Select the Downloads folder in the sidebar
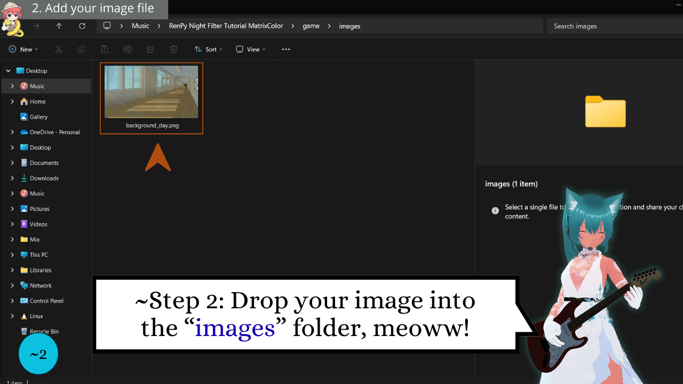This screenshot has height=384, width=683. click(44, 178)
